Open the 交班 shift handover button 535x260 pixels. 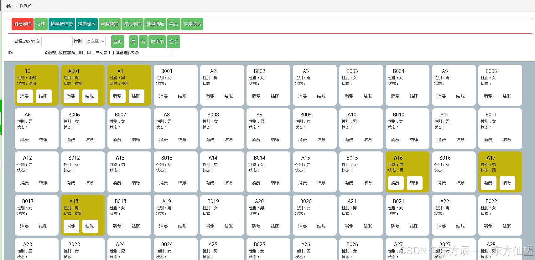pos(41,24)
